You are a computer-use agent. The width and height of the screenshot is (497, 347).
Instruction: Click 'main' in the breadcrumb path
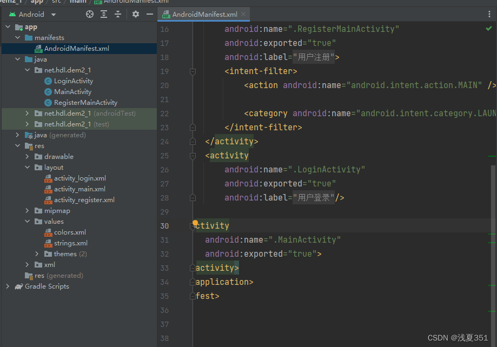point(78,2)
